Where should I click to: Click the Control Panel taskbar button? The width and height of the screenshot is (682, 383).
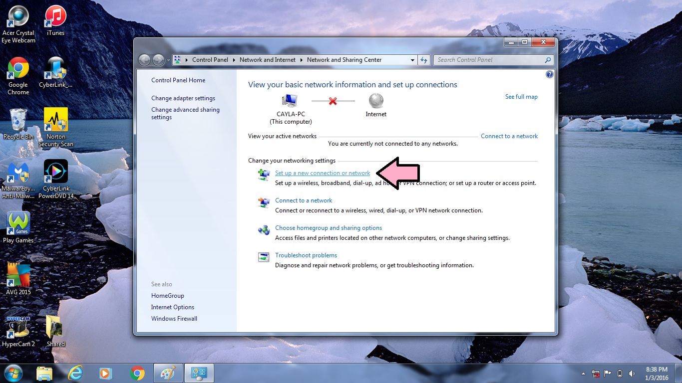pos(199,373)
